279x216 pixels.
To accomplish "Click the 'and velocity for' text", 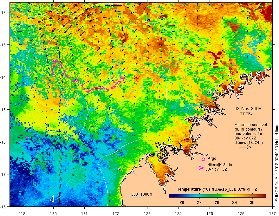I will point(248,134).
